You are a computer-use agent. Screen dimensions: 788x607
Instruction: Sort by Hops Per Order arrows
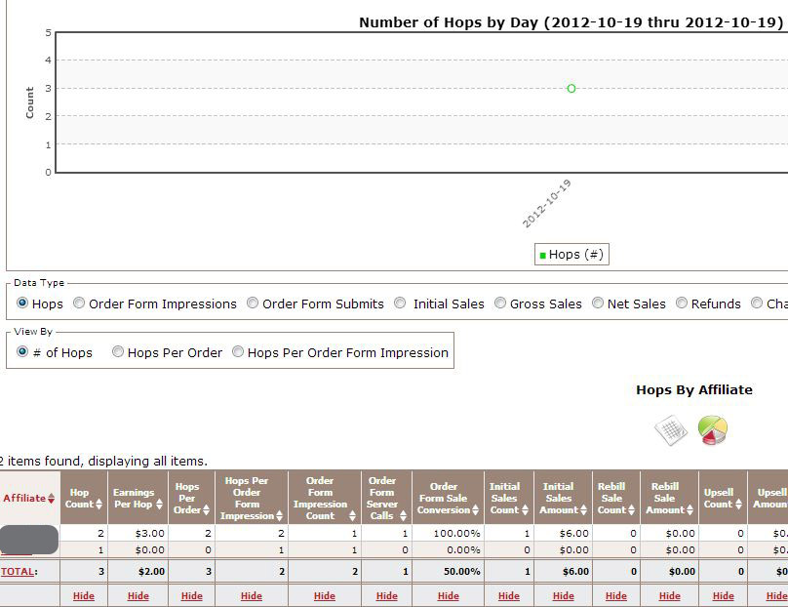206,510
